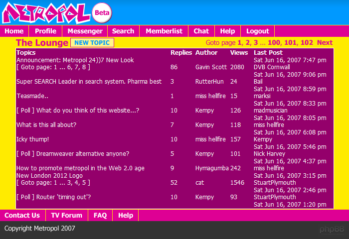Jump to page 102 of The Lounge

pyautogui.click(x=307, y=42)
